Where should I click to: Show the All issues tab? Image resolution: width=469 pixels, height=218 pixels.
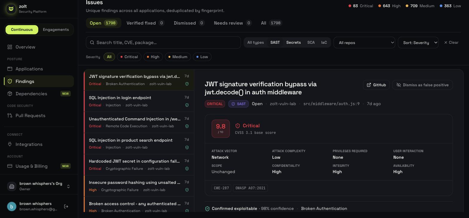(x=272, y=23)
